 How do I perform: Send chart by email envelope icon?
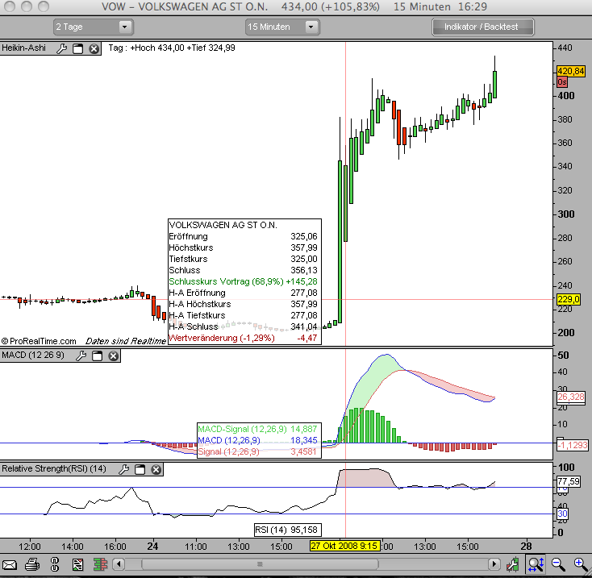coord(10,565)
